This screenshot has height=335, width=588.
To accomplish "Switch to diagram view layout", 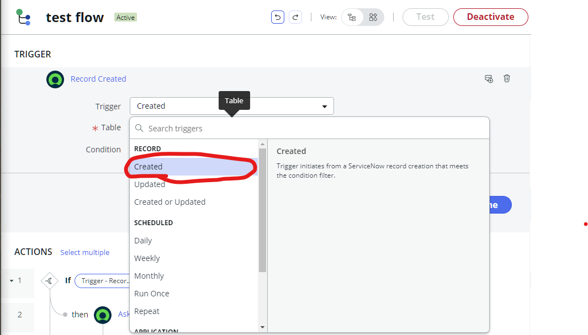I will pos(373,17).
